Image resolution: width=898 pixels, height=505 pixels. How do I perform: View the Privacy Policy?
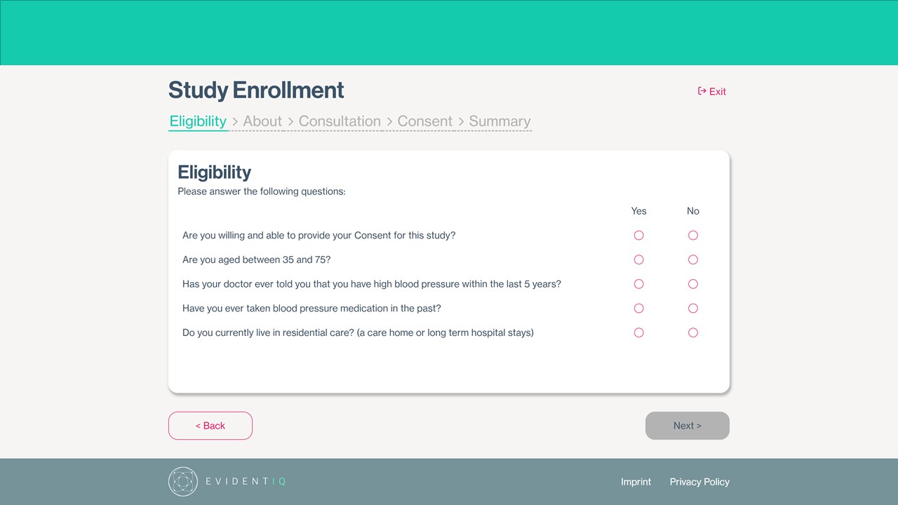[x=699, y=482]
